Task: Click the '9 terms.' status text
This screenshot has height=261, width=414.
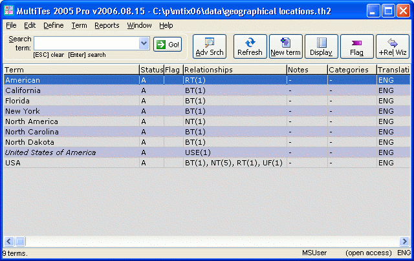Action: 15,253
